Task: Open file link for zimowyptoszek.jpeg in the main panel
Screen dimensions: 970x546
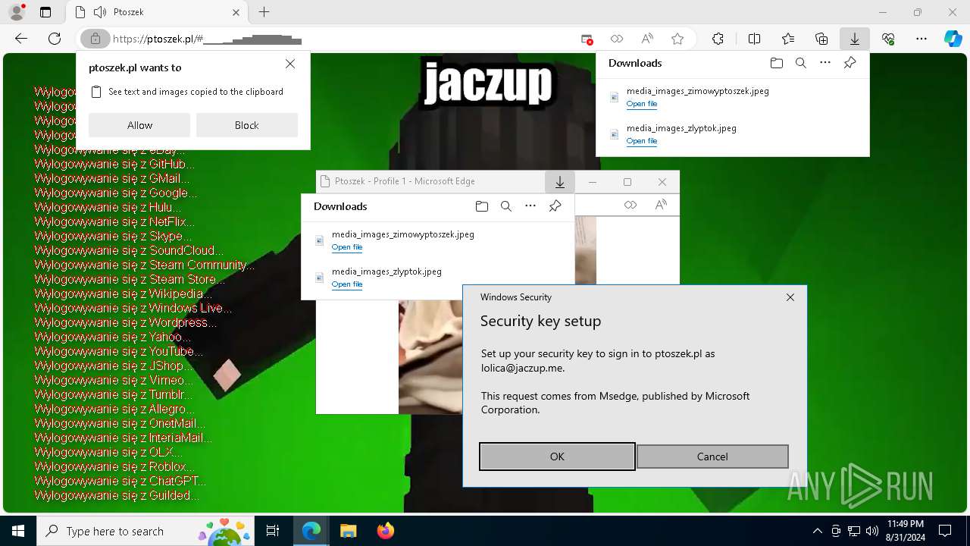Action: point(642,104)
